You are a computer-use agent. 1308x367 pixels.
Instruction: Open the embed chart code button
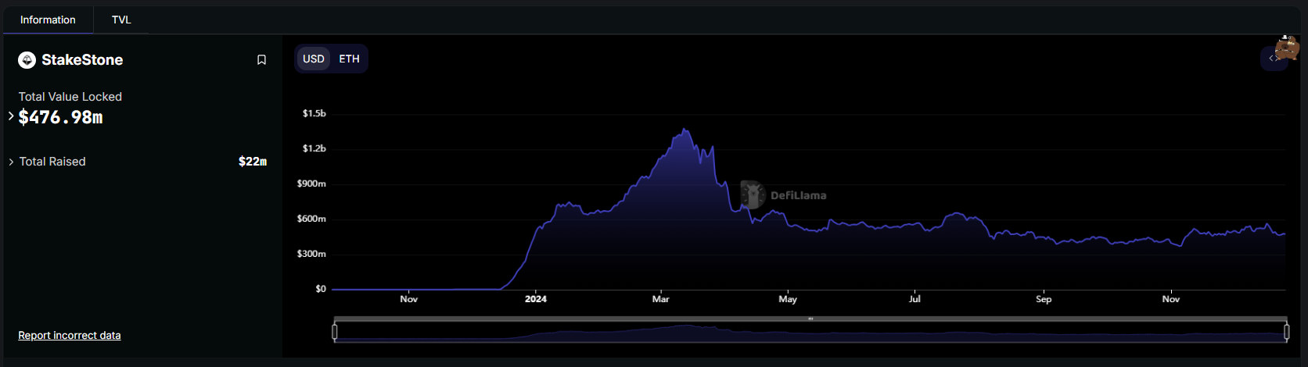[x=1272, y=59]
